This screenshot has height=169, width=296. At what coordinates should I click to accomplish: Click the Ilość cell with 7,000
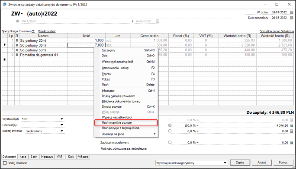tap(86, 45)
